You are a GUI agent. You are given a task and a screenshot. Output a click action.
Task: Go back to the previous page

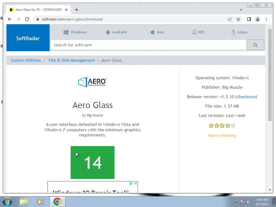[10, 19]
